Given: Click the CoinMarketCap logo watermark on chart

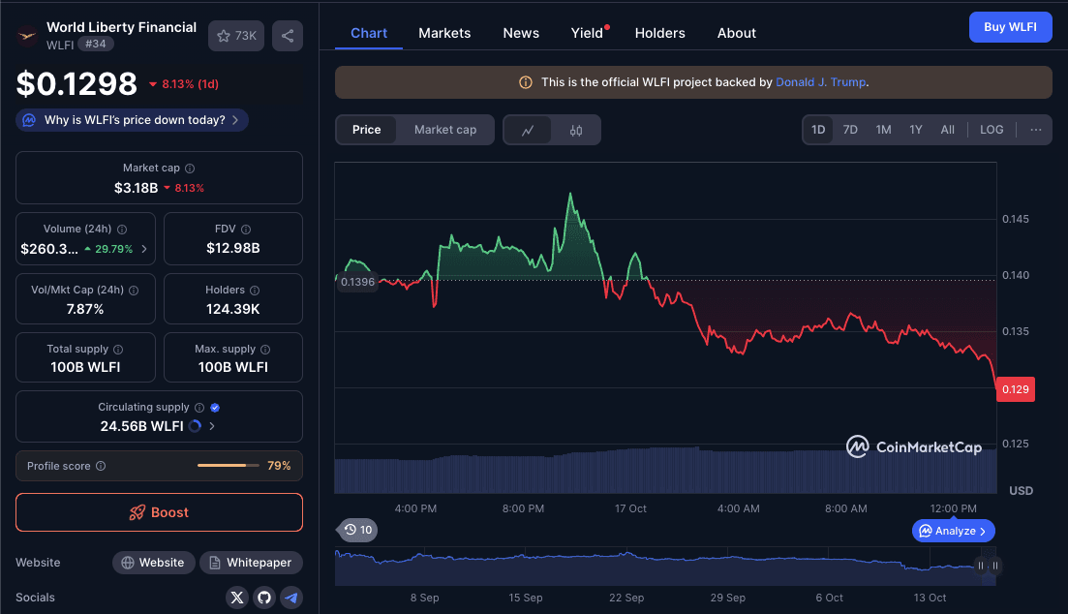Looking at the screenshot, I should point(913,447).
